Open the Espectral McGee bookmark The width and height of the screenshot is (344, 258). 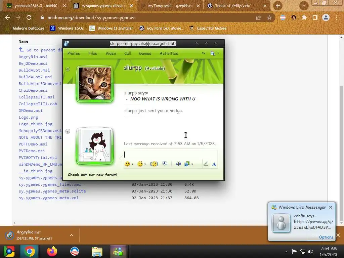pyautogui.click(x=208, y=28)
